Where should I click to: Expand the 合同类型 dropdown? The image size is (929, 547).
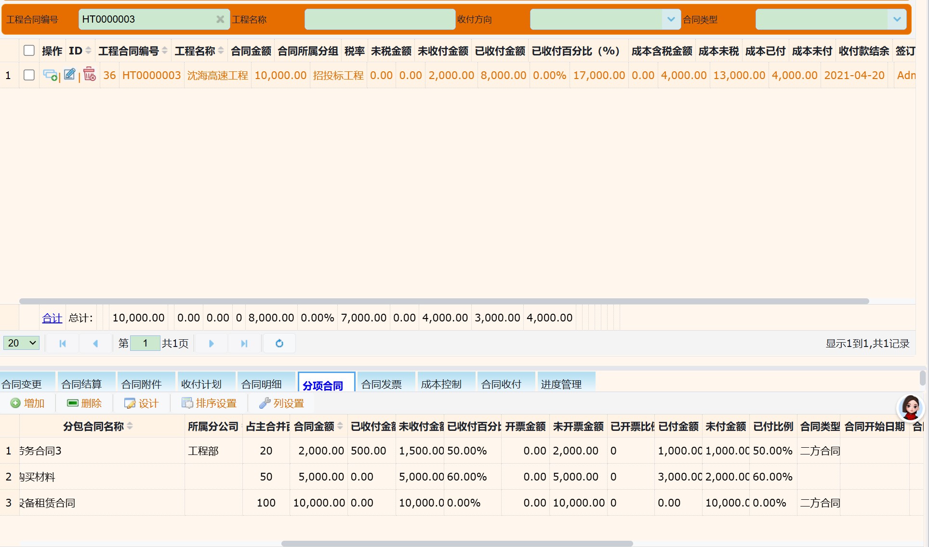[x=896, y=19]
